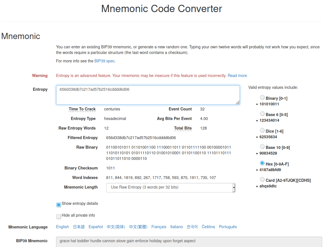
Task: Switch mnemonic language to 日本語
Action: [x=79, y=227]
